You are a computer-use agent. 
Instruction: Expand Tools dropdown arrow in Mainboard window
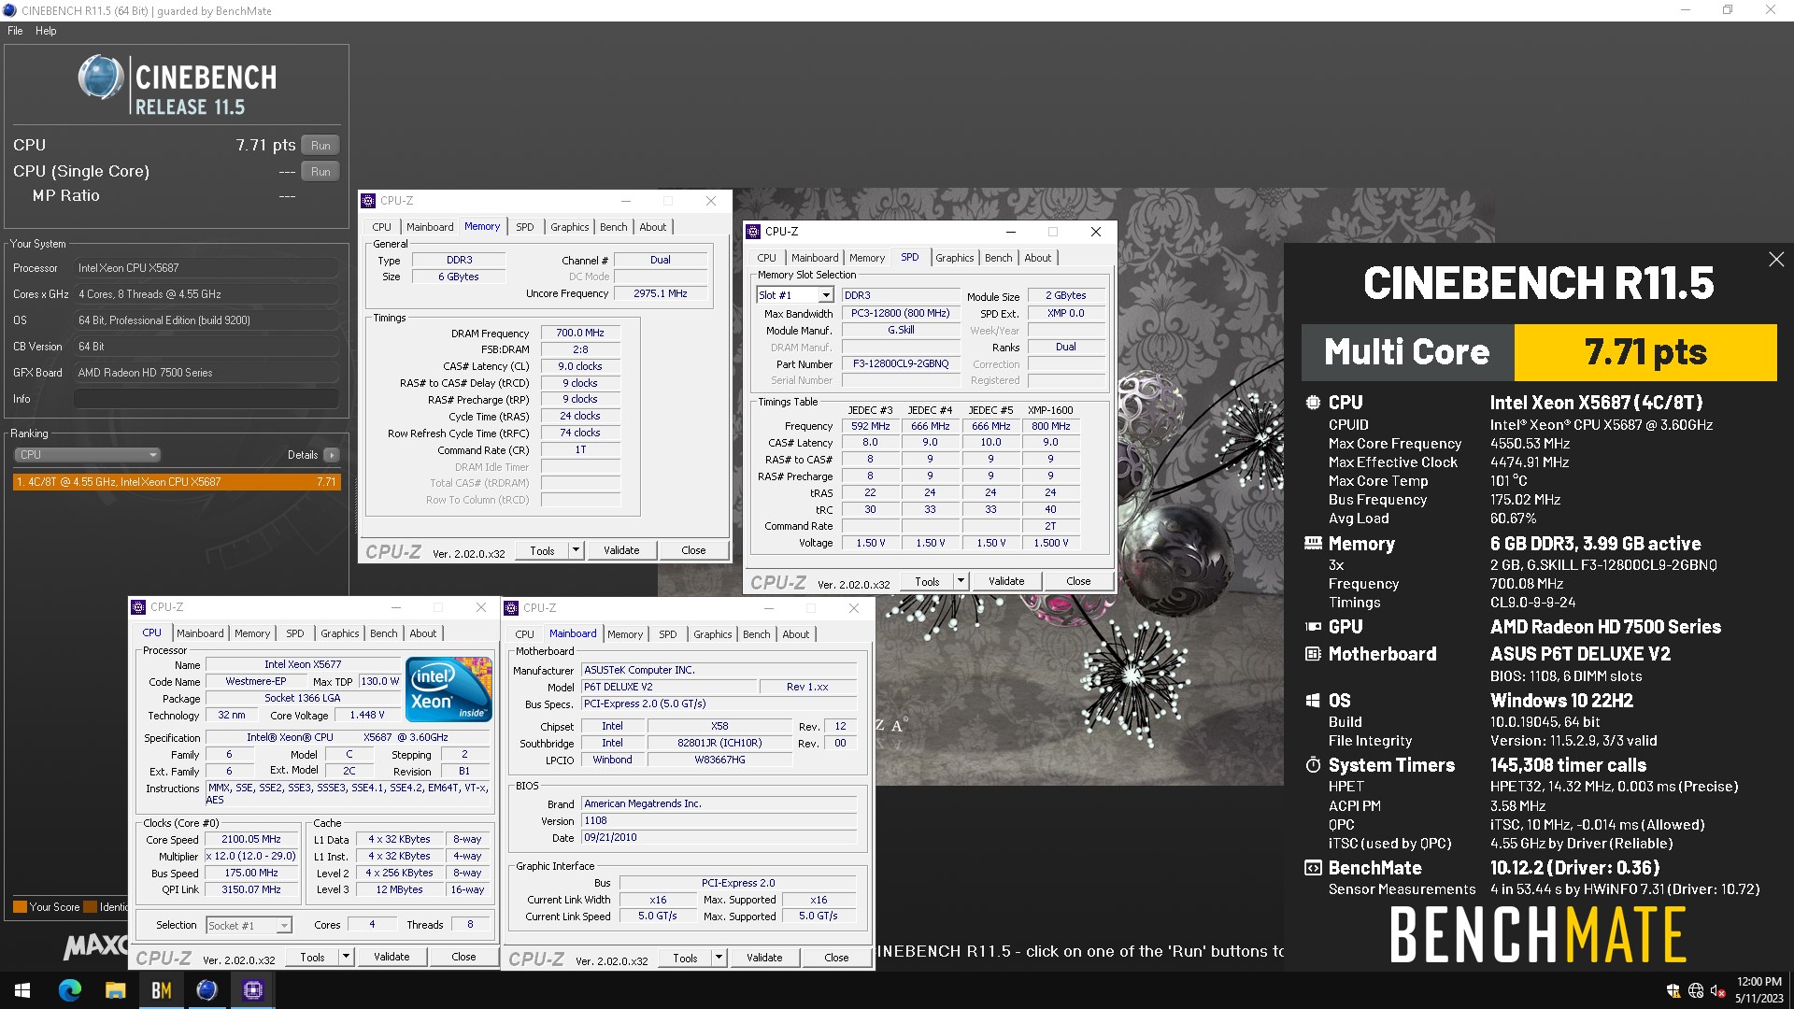point(719,958)
